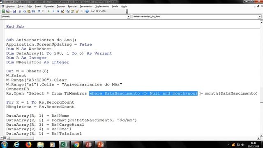Open the Formatar menu
The height and width of the screenshot is (148, 263).
(49, 7)
